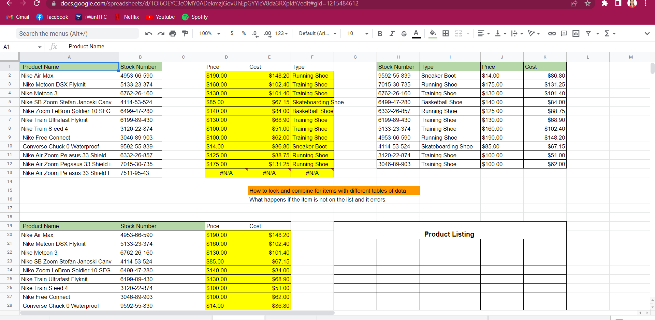Insert a comment
The width and height of the screenshot is (655, 320).
[x=564, y=33]
